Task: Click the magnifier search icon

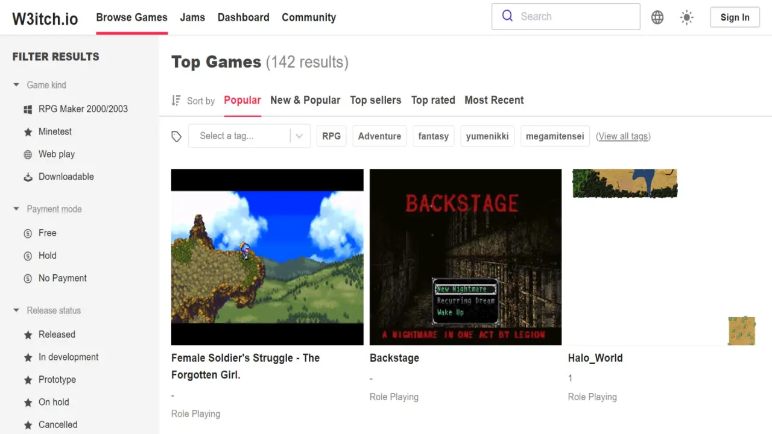Action: 508,16
